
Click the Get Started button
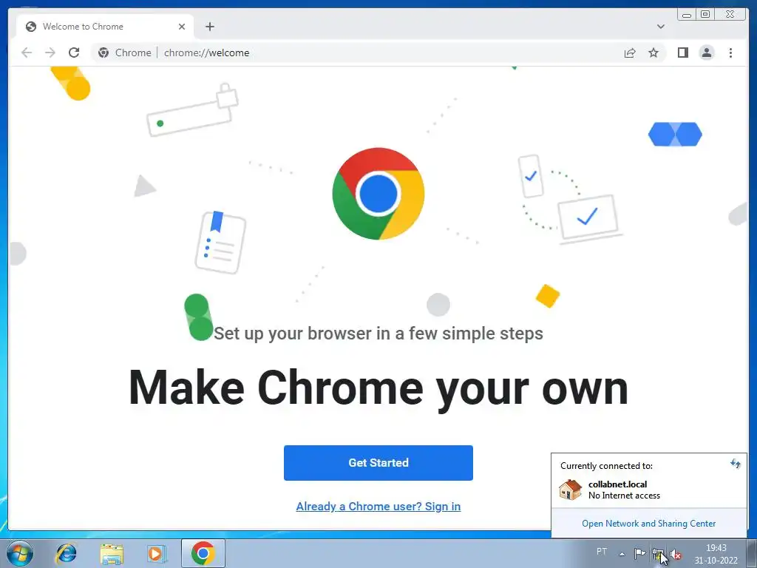[x=378, y=463]
